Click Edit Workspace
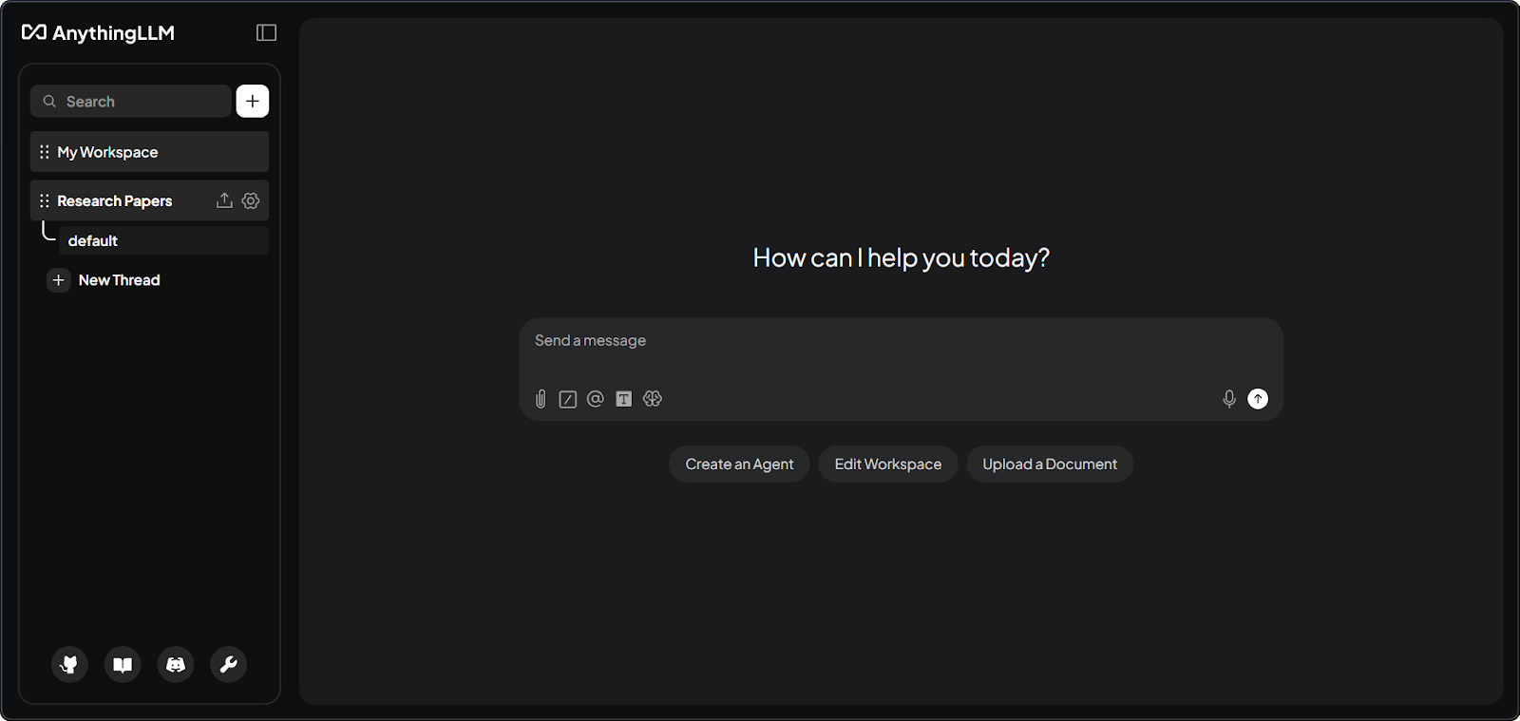The height and width of the screenshot is (721, 1520). tap(888, 465)
